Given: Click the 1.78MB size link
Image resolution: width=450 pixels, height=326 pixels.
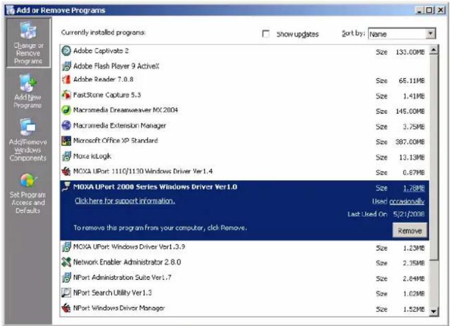Looking at the screenshot, I should coord(414,188).
